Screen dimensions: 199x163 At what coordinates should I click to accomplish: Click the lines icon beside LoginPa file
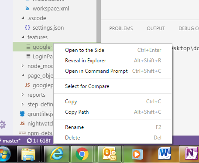click(28, 56)
